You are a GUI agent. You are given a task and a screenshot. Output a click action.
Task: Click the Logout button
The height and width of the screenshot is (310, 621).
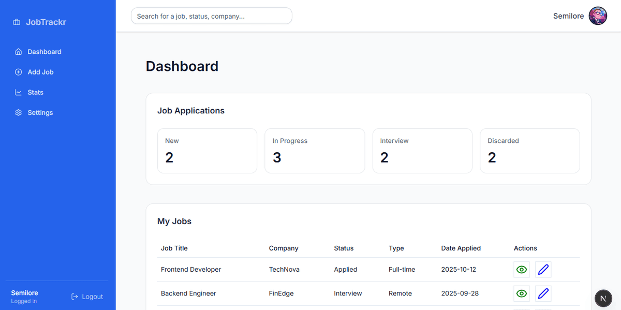point(87,297)
